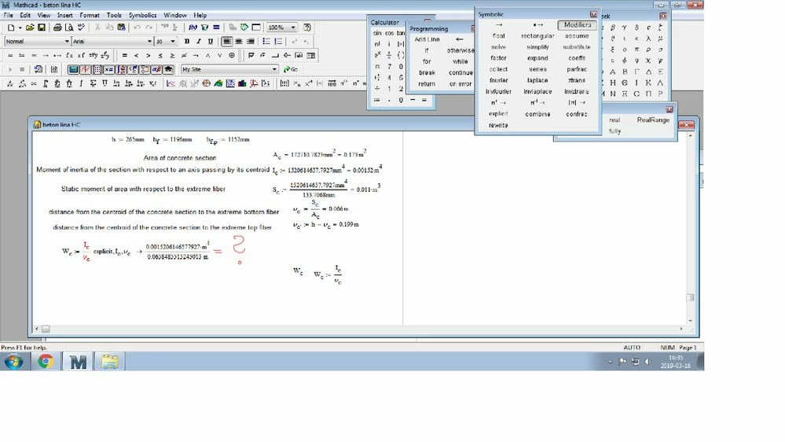Open the Calculator toolbar palette button

click(x=73, y=69)
